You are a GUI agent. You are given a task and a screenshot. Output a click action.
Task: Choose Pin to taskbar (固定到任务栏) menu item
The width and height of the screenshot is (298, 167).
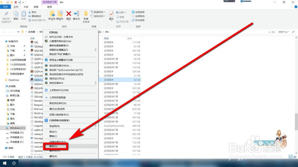71,103
